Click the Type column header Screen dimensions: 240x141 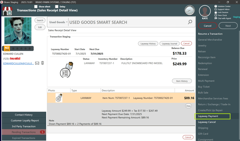pyautogui.click(x=86, y=91)
